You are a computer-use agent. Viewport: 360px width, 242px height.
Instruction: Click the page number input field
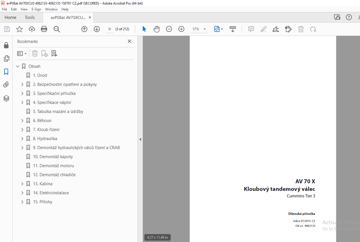click(110, 29)
